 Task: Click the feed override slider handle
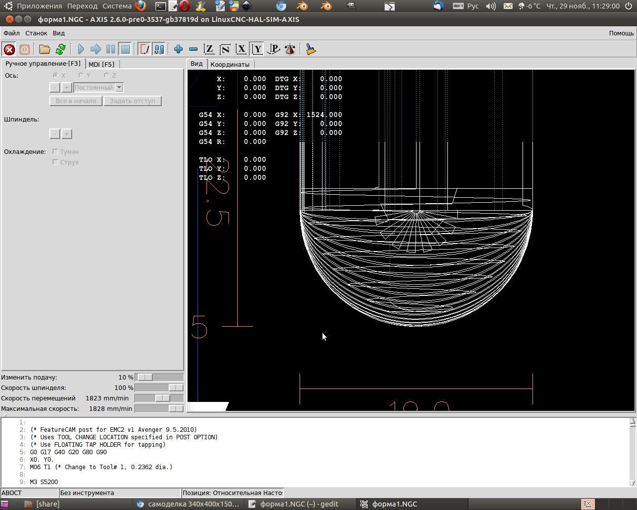point(145,378)
